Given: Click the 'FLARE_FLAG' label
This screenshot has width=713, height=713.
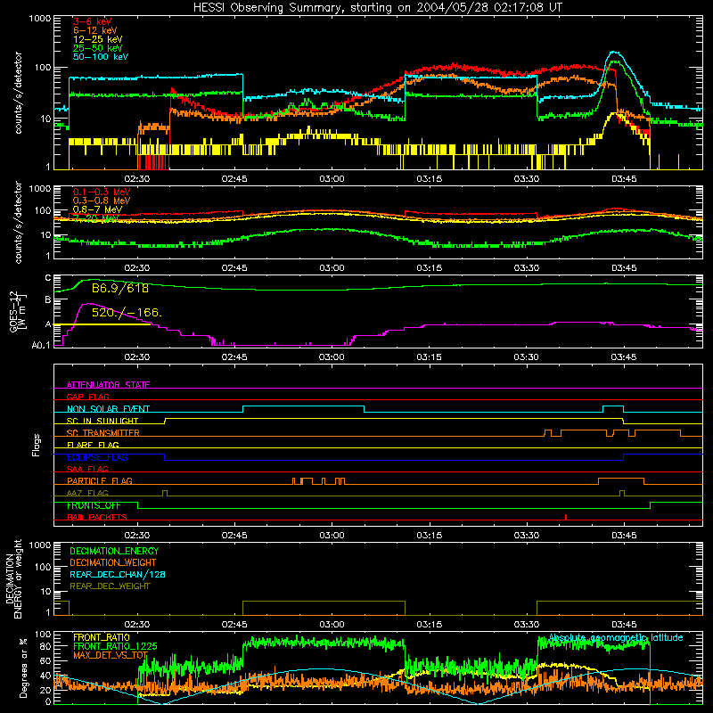Looking at the screenshot, I should coord(93,445).
